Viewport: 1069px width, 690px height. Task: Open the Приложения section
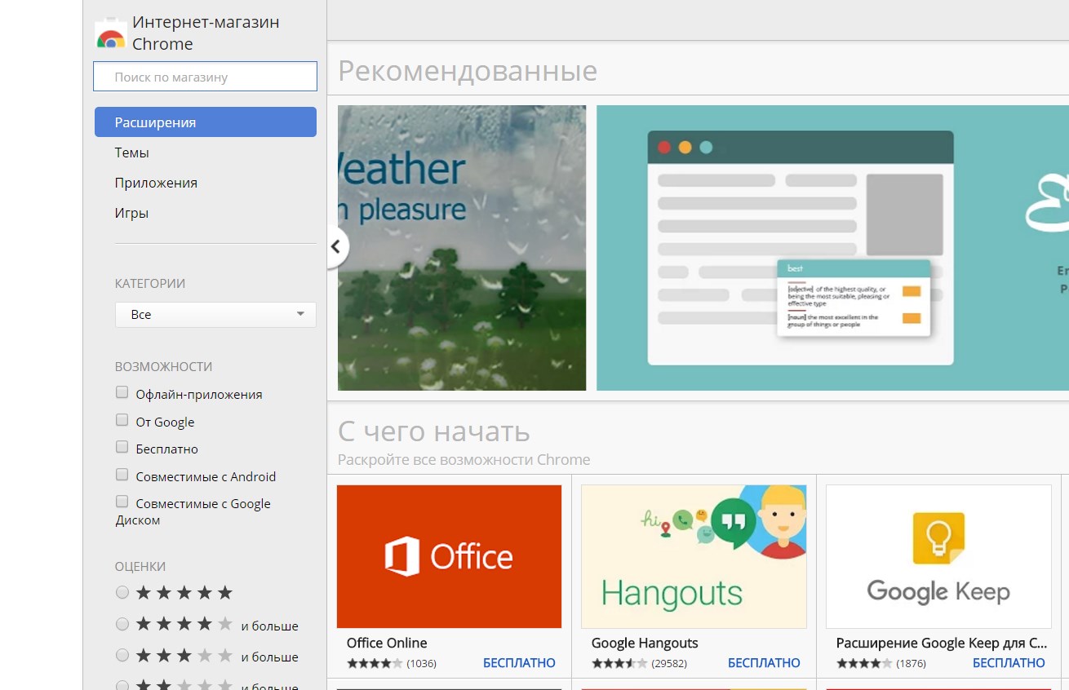pos(156,183)
